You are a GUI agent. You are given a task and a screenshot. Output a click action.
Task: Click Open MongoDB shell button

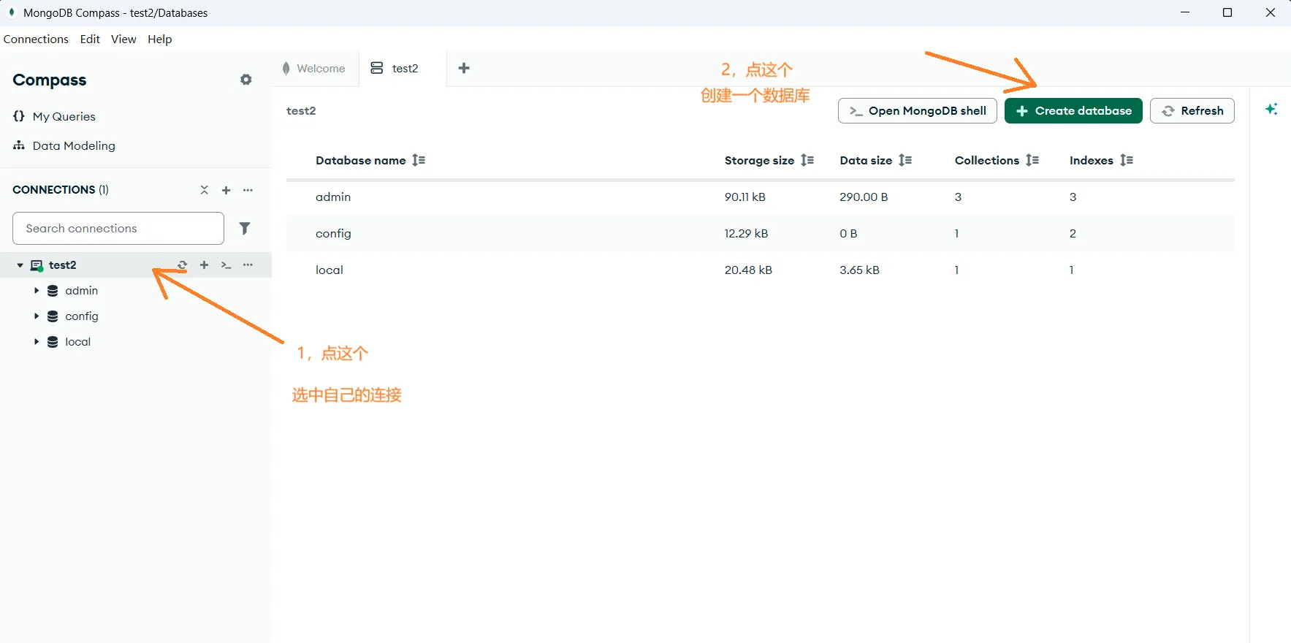pyautogui.click(x=918, y=111)
